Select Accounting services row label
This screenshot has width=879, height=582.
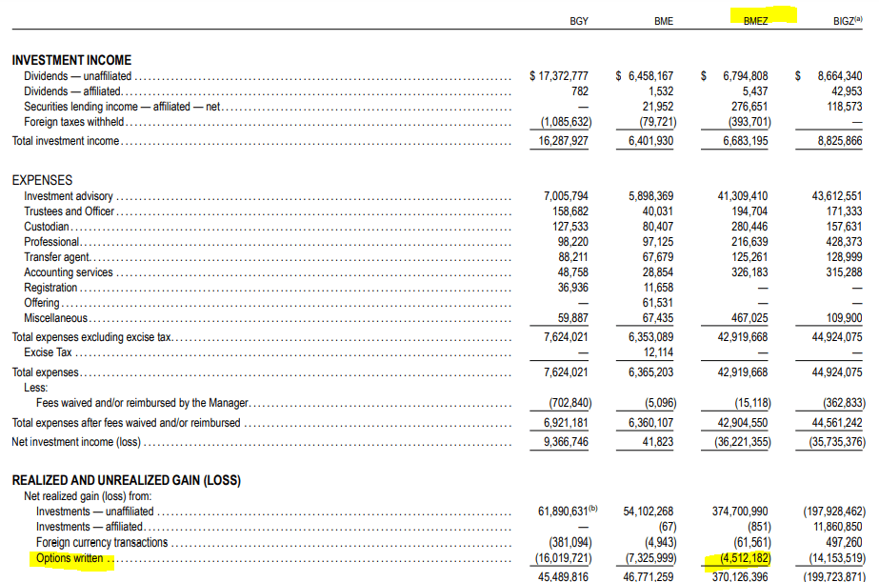click(69, 271)
